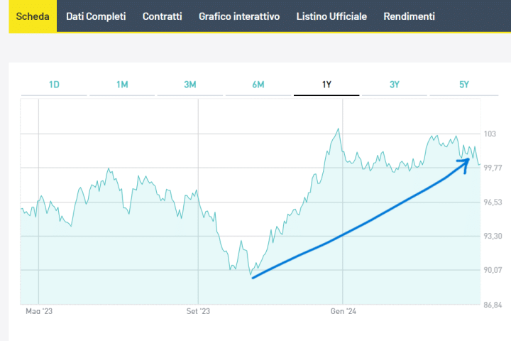
Task: Switch chart to 5Y period
Action: [463, 85]
